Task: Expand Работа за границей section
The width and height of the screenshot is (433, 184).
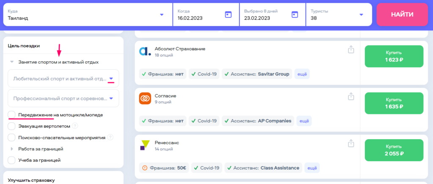Action: (x=12, y=149)
